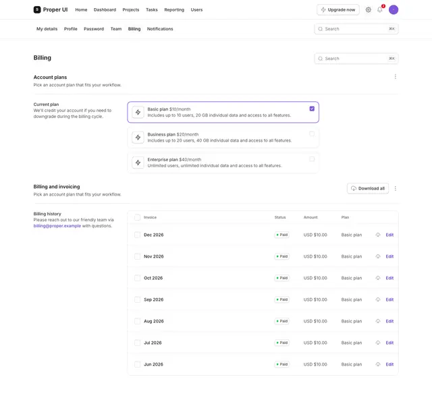This screenshot has height=404, width=432.
Task: Open the settings gear icon
Action: click(x=368, y=9)
